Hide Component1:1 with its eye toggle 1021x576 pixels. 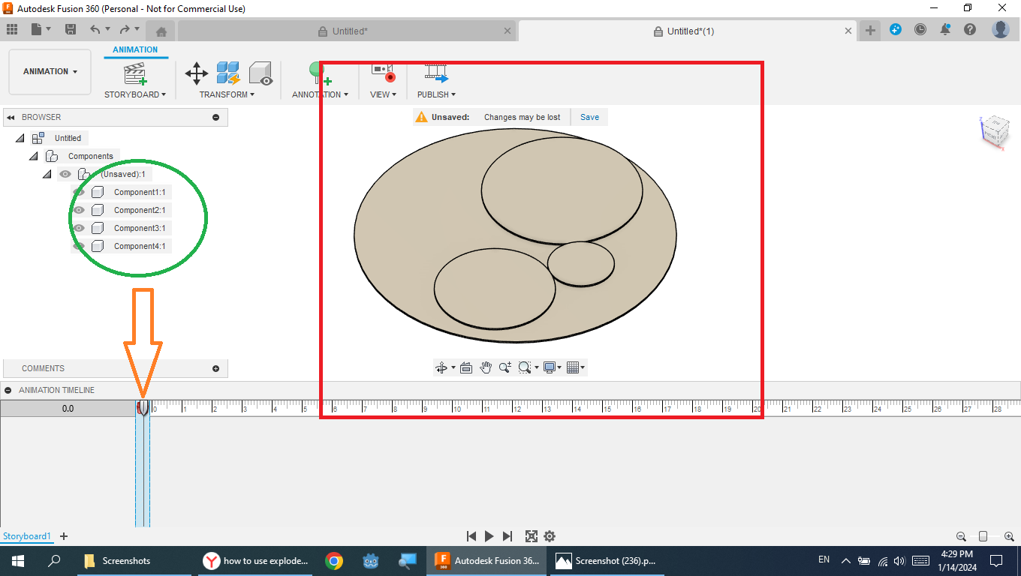[x=78, y=192]
